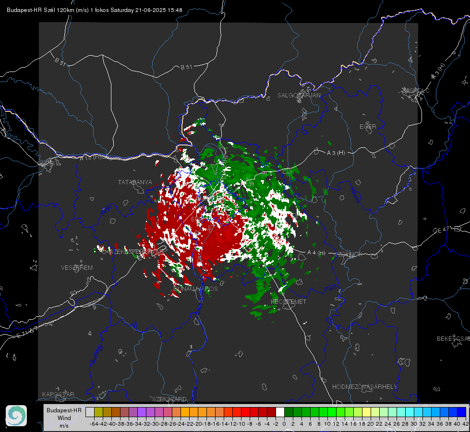Click the DUNAÚJVÁROS city label
The height and width of the screenshot is (432, 470).
tap(196, 288)
